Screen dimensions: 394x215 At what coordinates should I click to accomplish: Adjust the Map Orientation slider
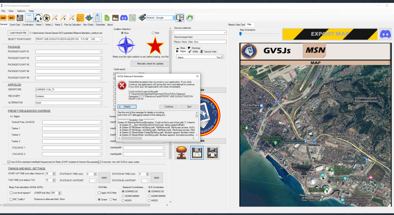[240, 34]
